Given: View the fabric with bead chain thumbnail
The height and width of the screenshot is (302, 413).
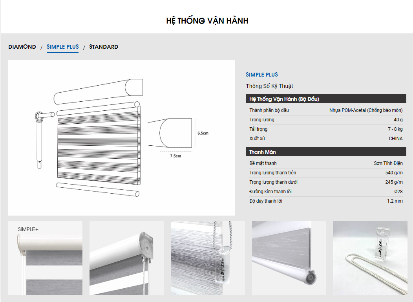Looking at the screenshot, I should coord(208,258).
